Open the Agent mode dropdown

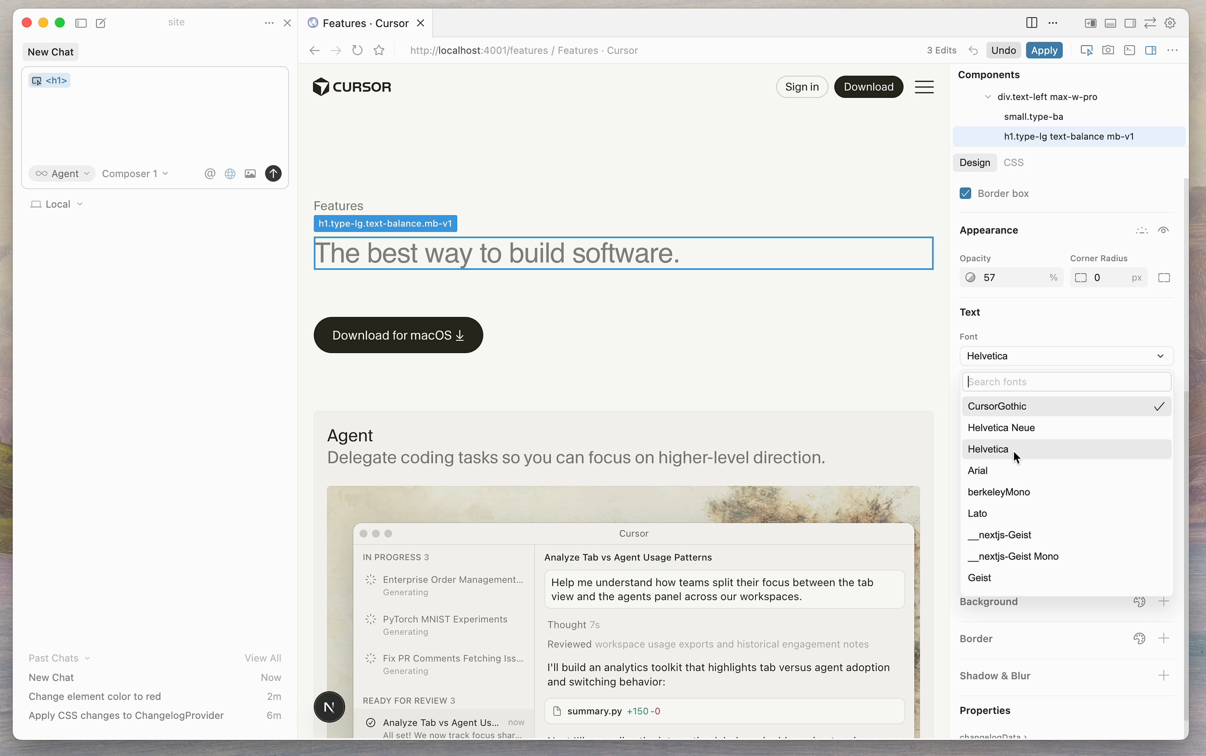pos(62,173)
